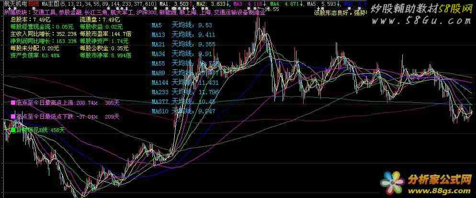The width and height of the screenshot is (476, 198).
Task: Click the pink square before 低点至今日最高点上涨
Action: coord(13,103)
